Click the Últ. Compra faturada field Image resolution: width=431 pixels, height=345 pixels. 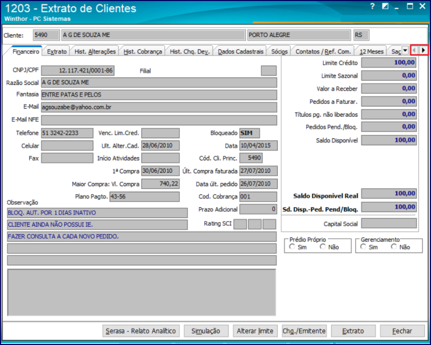click(258, 171)
